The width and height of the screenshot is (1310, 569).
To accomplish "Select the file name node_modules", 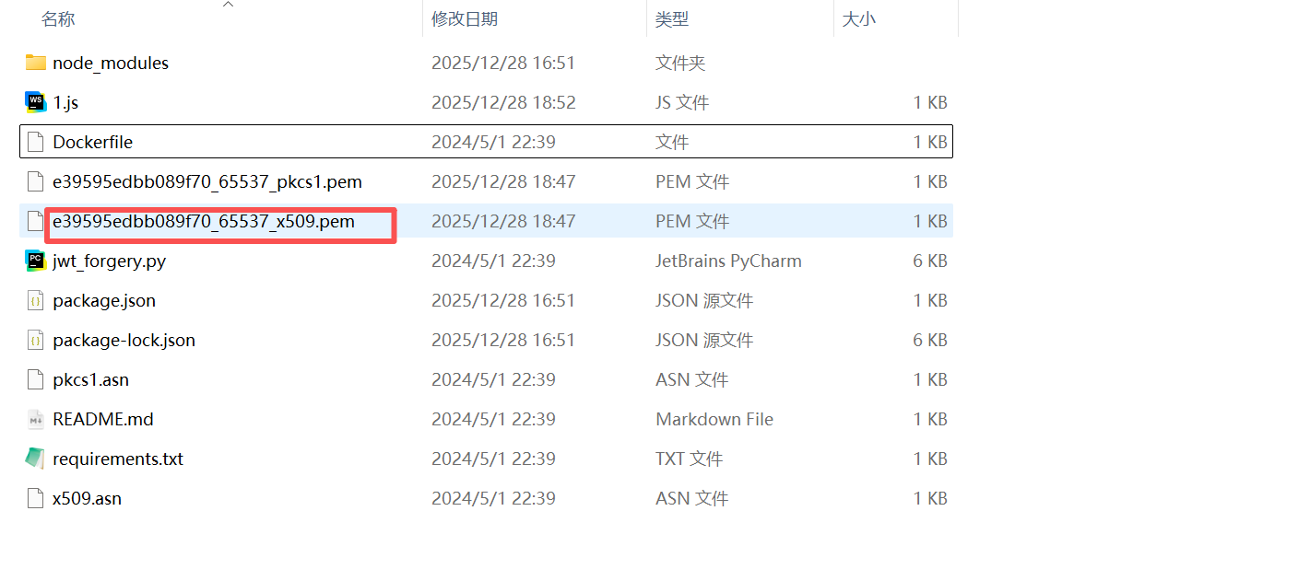I will 111,64.
